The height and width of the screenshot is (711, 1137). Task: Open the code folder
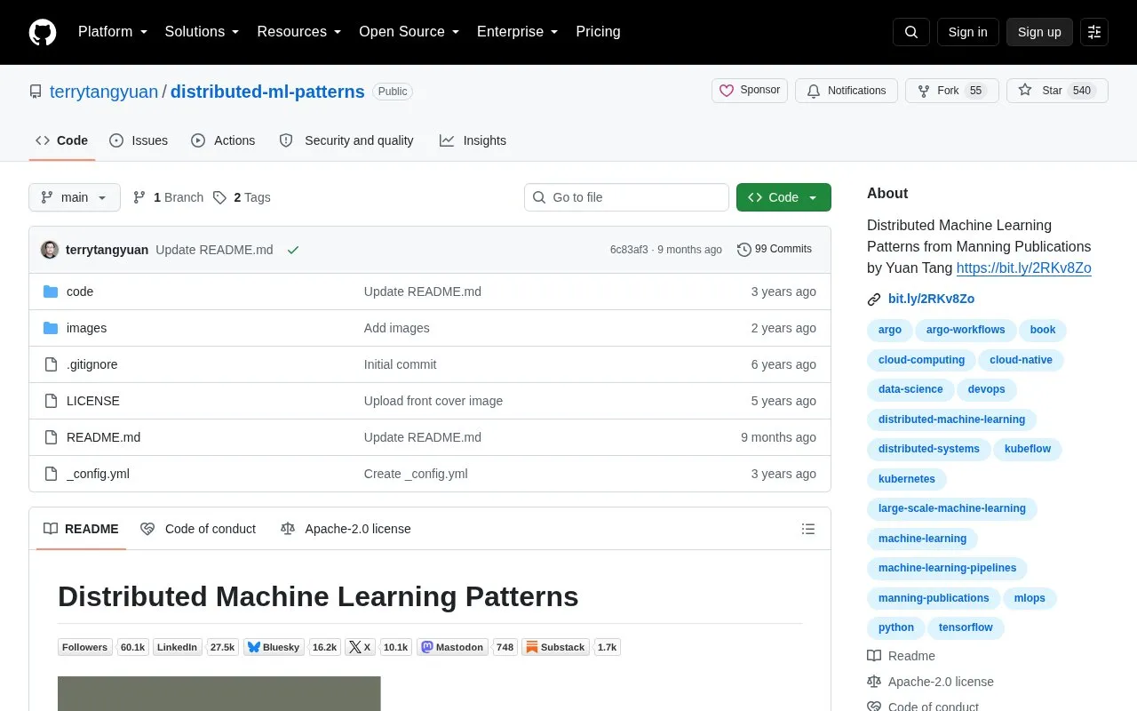point(80,292)
